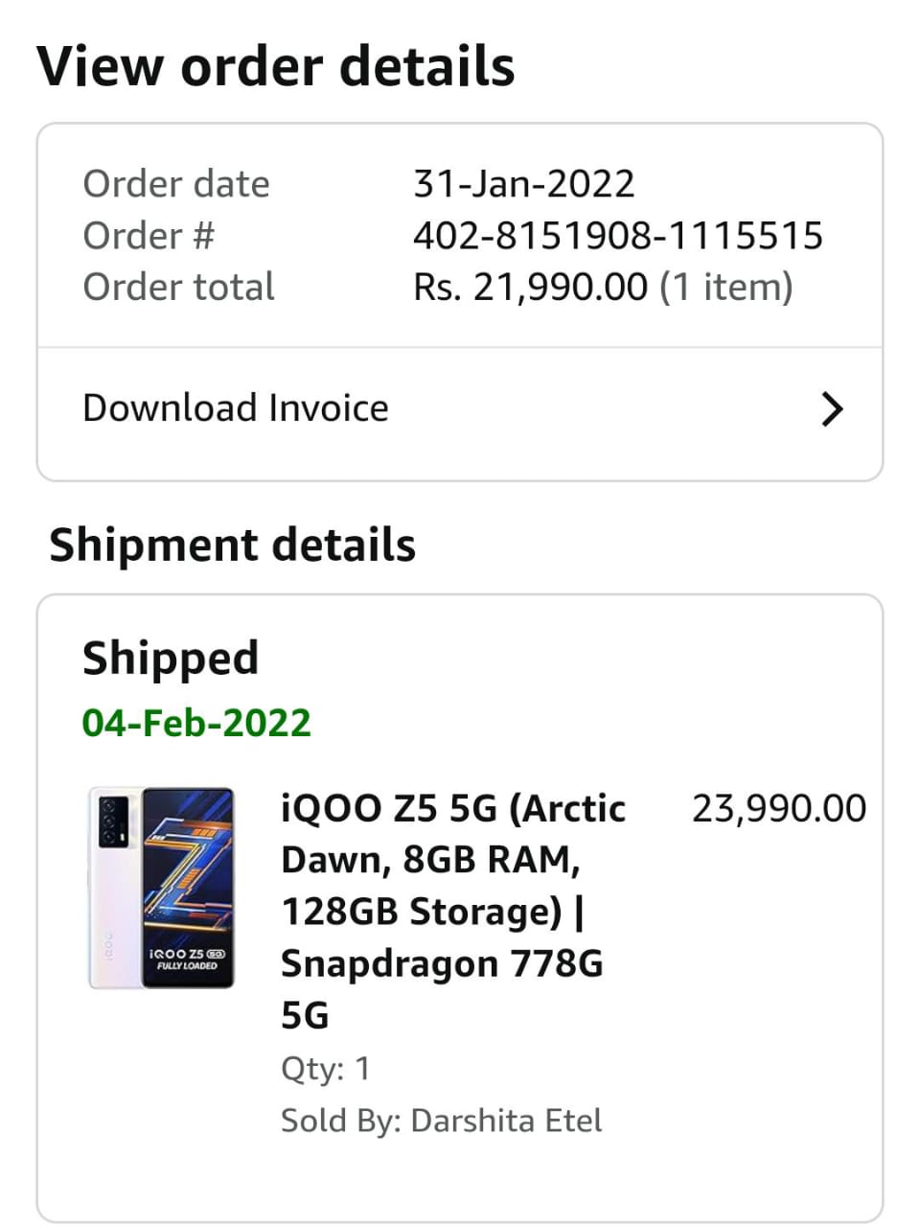Open the iQOO Z5 product thumbnail
Viewport: 920px width, 1227px height.
tap(161, 888)
